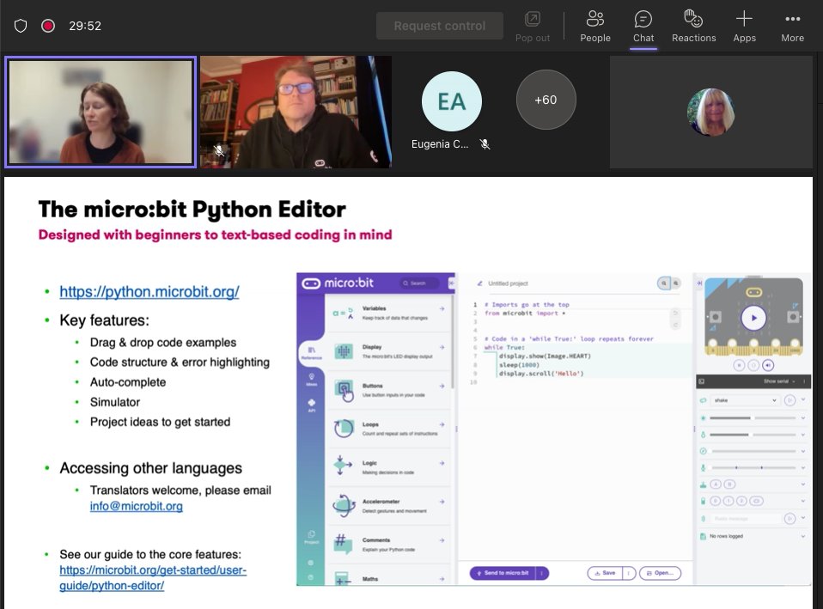This screenshot has height=609, width=823.
Task: Click the Comments hashtag icon
Action: [342, 543]
